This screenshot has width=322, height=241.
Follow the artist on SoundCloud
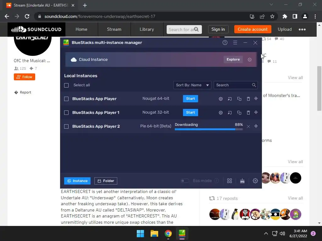tap(25, 77)
